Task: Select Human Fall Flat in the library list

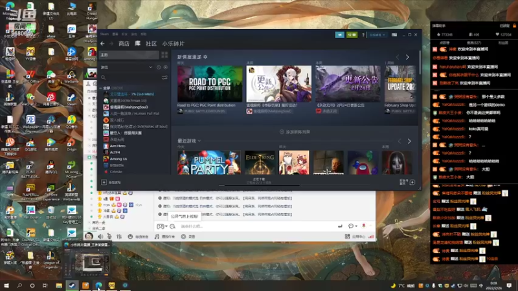Action: [x=131, y=114]
